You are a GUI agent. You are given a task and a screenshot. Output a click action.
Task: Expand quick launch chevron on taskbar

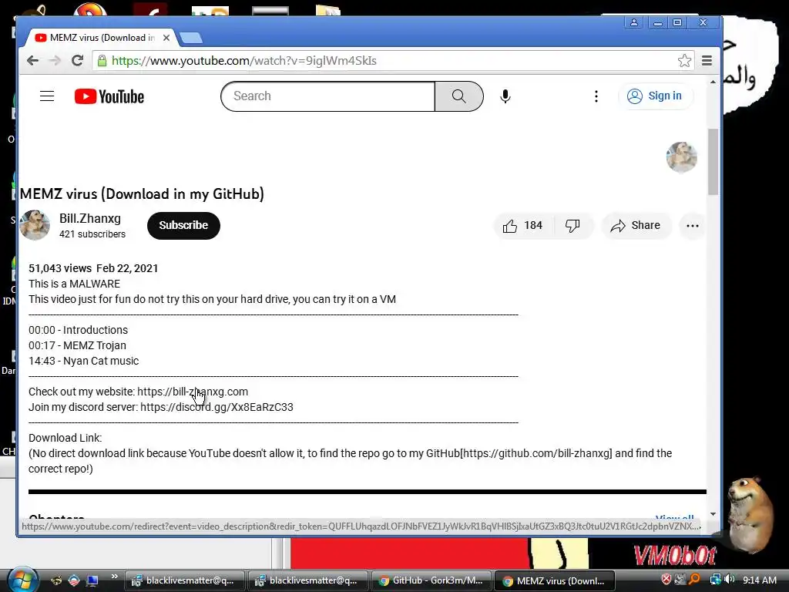tap(114, 577)
